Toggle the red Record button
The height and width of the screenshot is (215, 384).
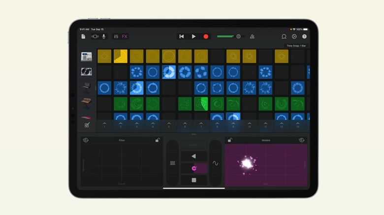click(x=206, y=36)
